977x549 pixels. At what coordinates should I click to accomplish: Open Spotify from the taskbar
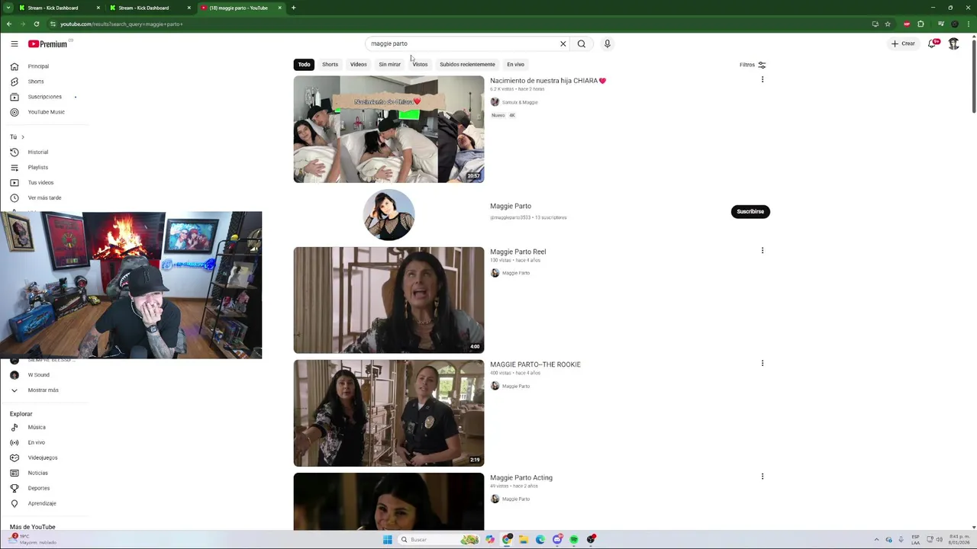[x=574, y=540]
